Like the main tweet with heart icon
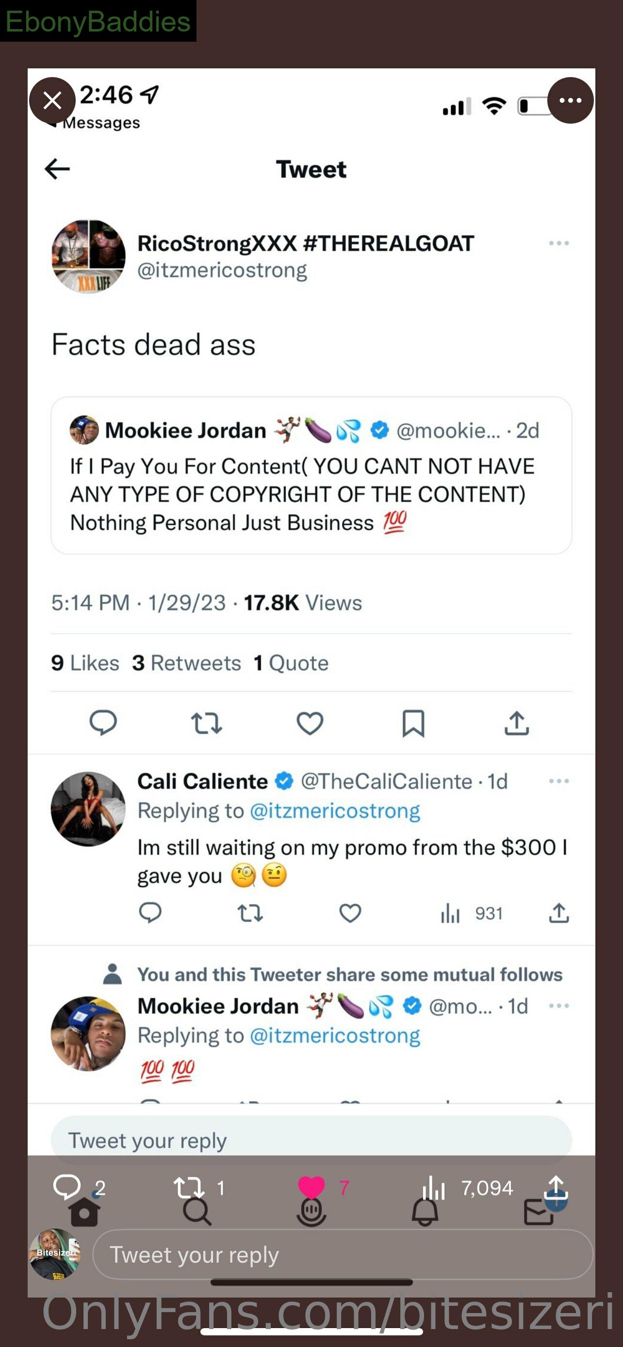The width and height of the screenshot is (623, 1347). coord(310,723)
